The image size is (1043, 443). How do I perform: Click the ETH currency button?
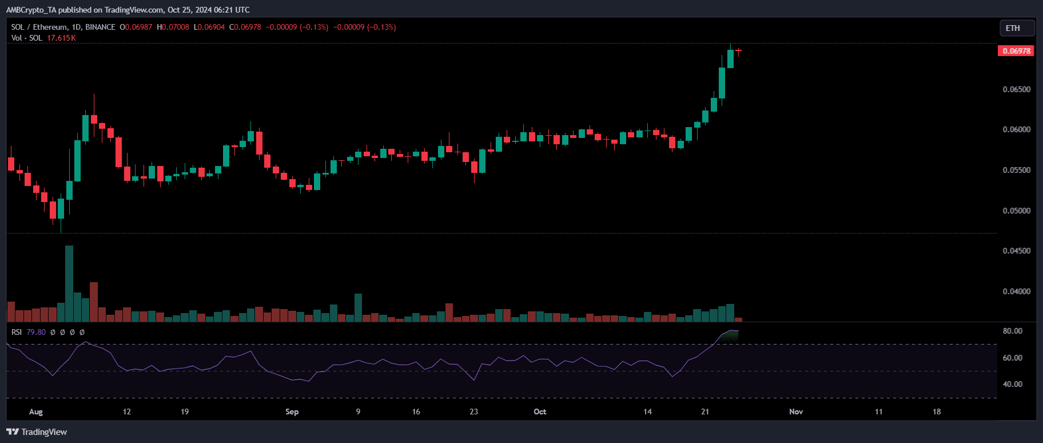pos(1017,28)
